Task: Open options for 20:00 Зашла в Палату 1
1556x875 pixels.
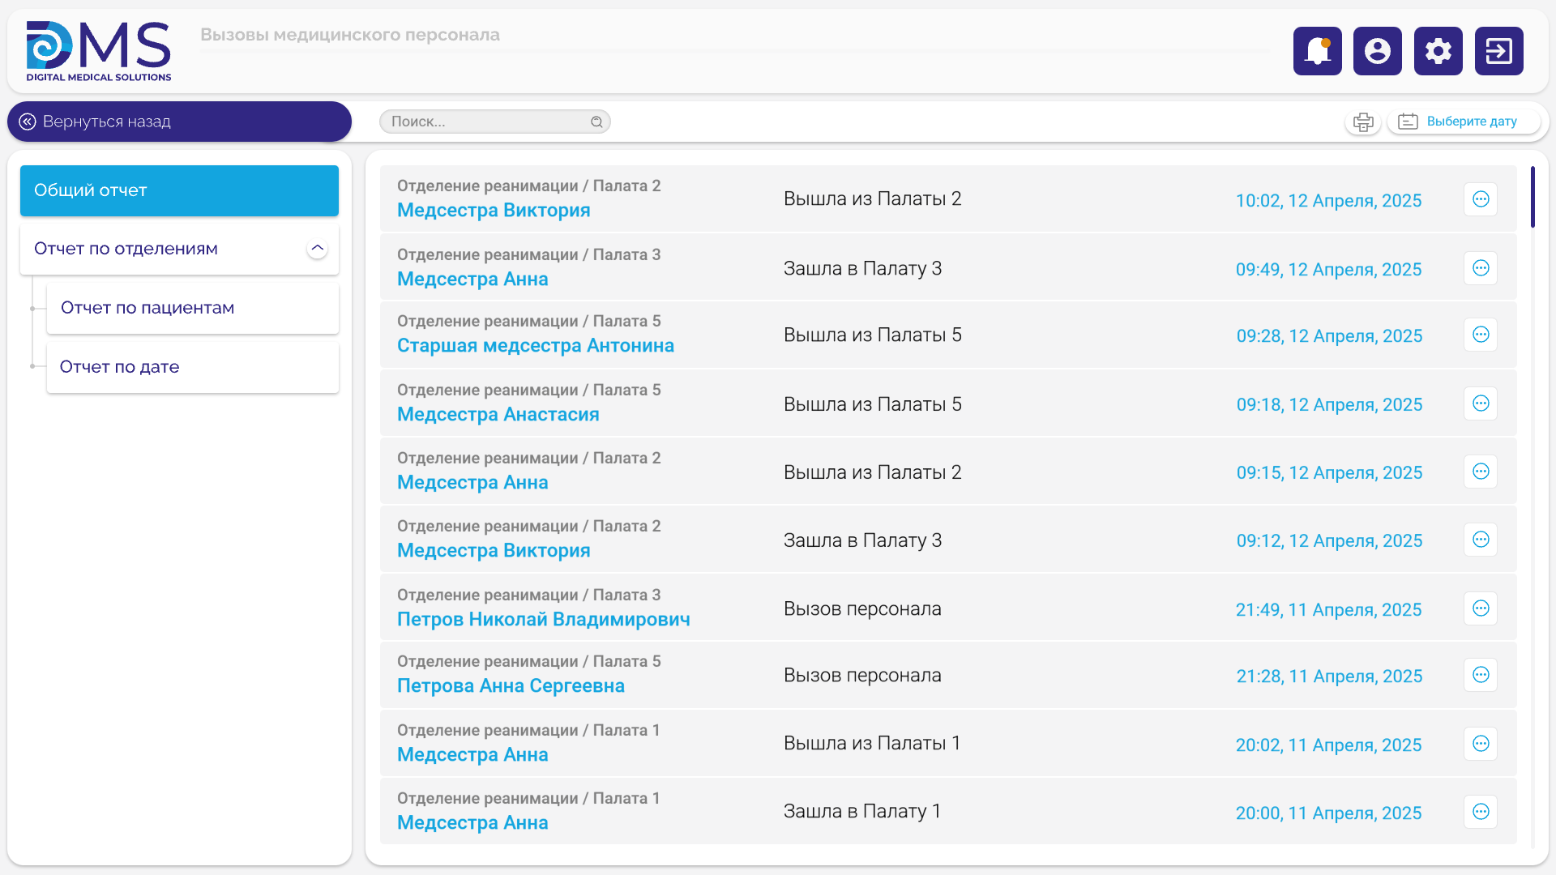Action: (x=1480, y=812)
